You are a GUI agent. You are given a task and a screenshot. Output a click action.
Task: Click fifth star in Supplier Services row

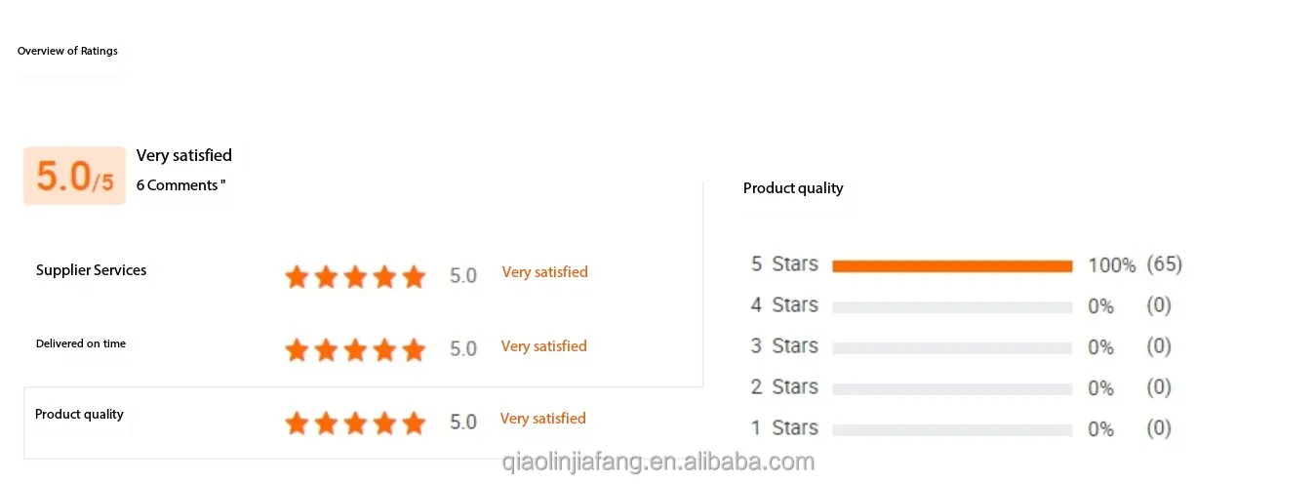414,277
